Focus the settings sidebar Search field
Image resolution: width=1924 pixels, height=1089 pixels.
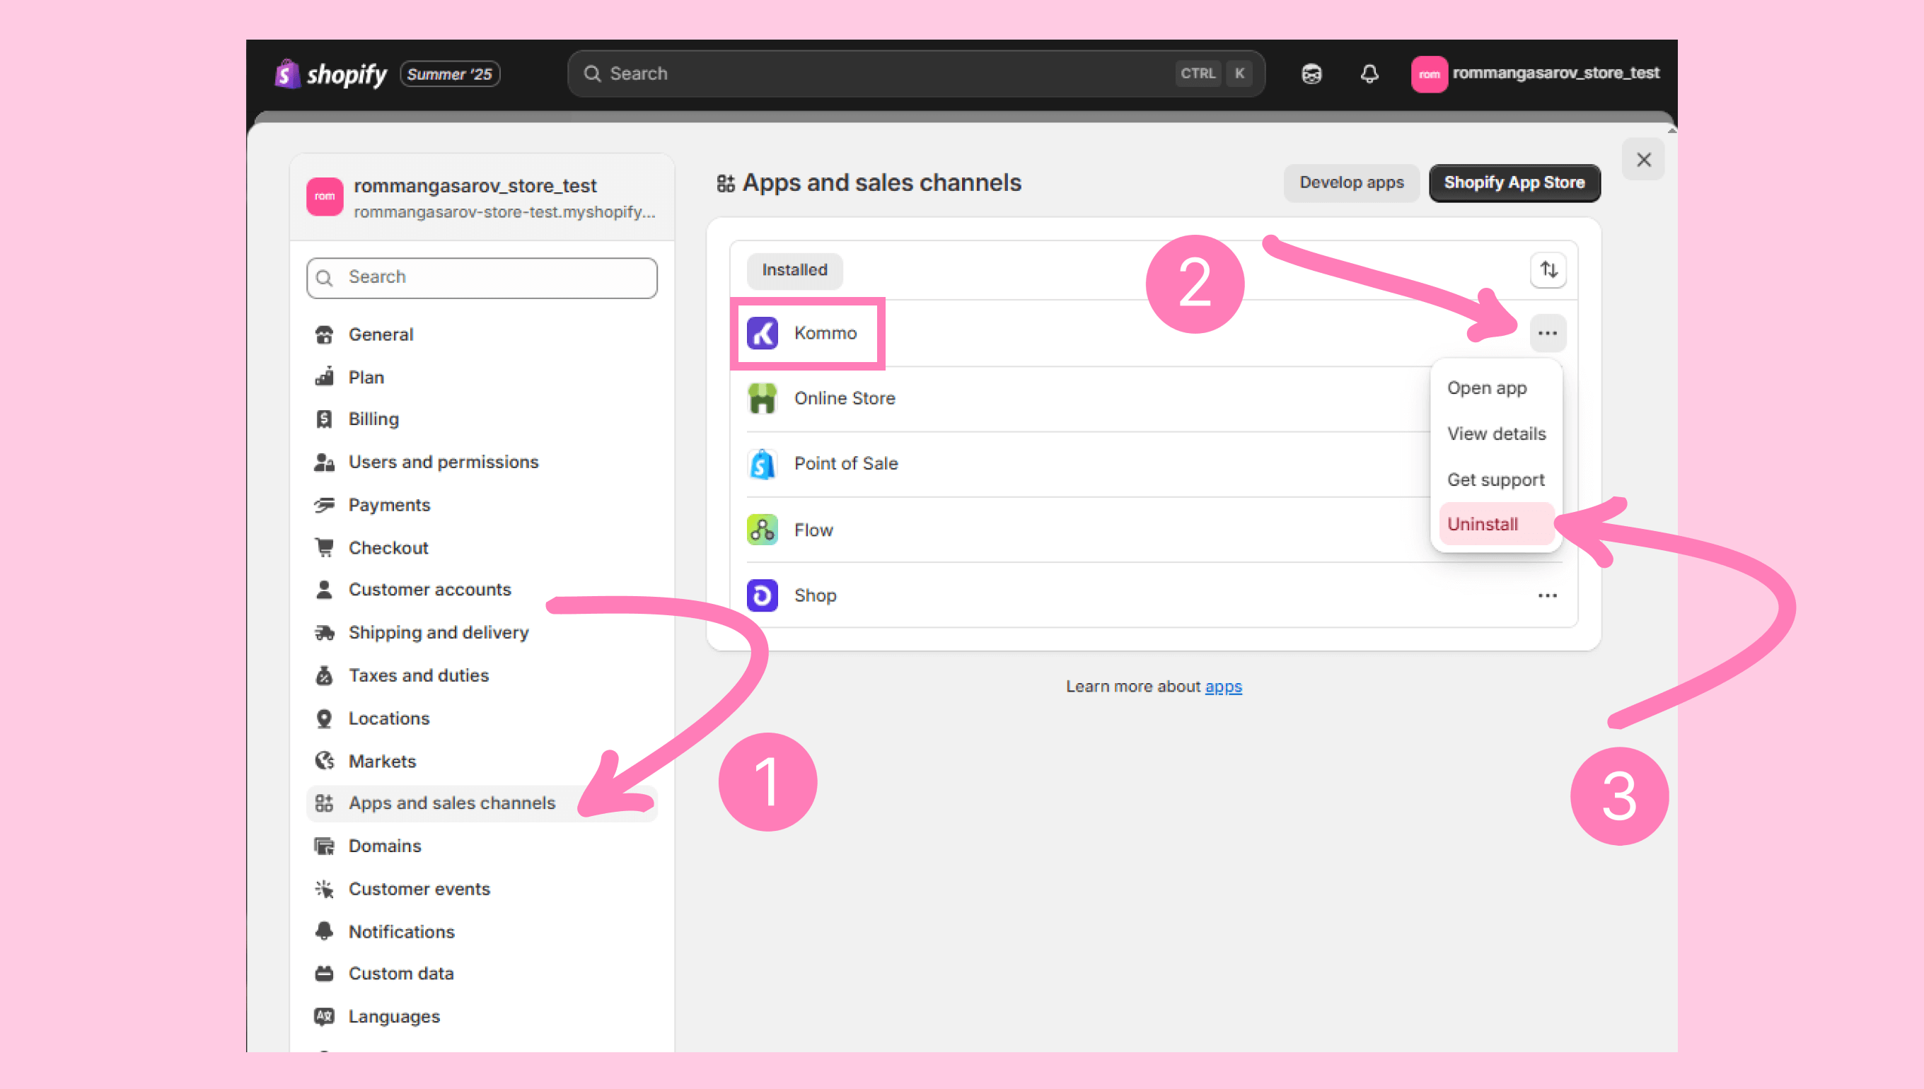(x=482, y=277)
